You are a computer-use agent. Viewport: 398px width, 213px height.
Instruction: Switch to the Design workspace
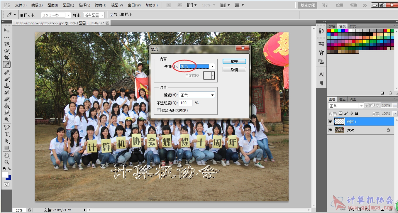point(326,5)
